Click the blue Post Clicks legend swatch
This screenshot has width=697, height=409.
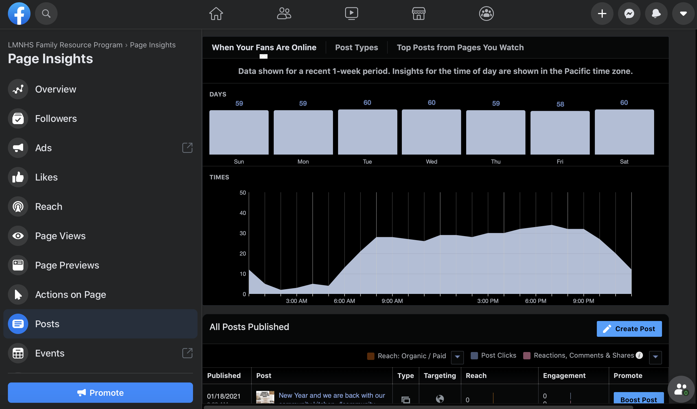(474, 355)
